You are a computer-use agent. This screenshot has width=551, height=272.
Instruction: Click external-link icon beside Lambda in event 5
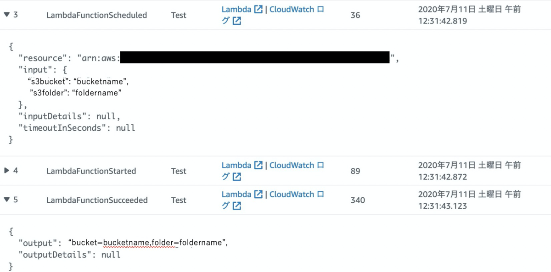pyautogui.click(x=259, y=194)
